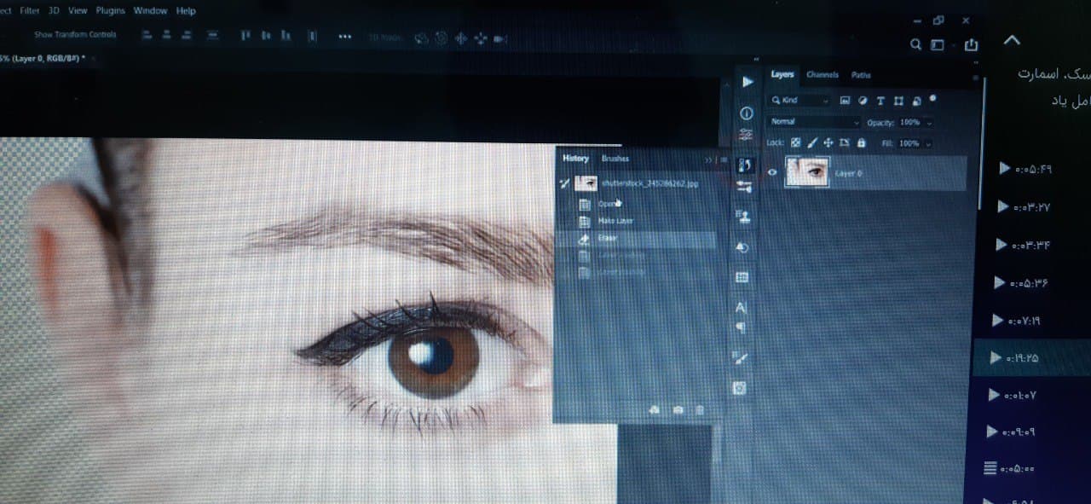Switch to the Channels tab

pyautogui.click(x=823, y=75)
